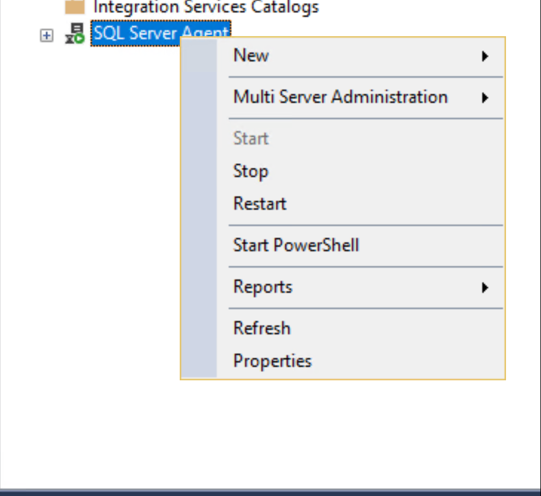Open the New submenu arrow
The image size is (541, 496).
(485, 56)
